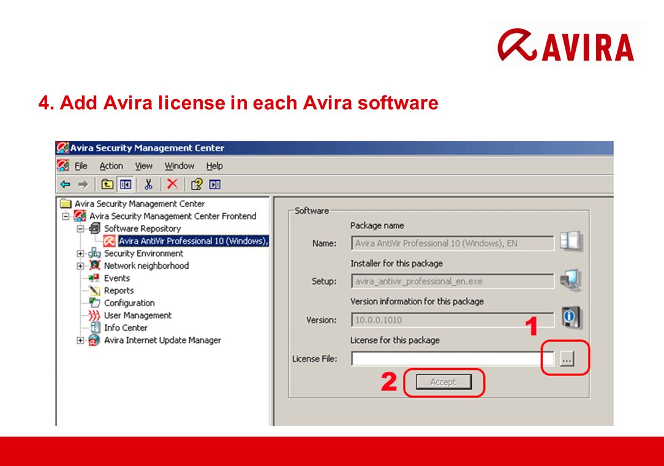Click the Reports pencil icon
Image resolution: width=664 pixels, height=466 pixels.
[94, 290]
